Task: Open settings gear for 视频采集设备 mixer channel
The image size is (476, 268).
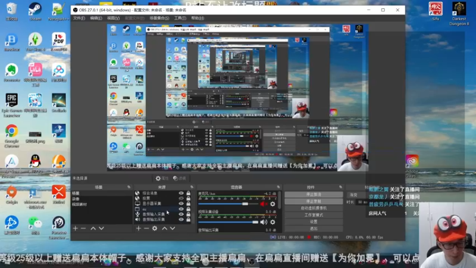Action: pyautogui.click(x=273, y=222)
